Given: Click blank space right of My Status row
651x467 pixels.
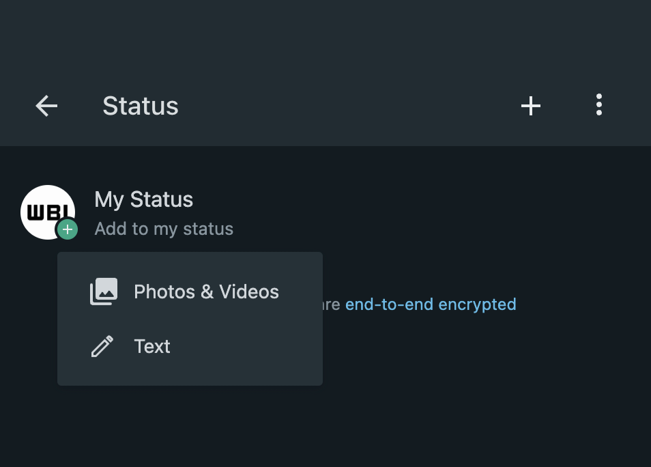Looking at the screenshot, I should (x=444, y=213).
